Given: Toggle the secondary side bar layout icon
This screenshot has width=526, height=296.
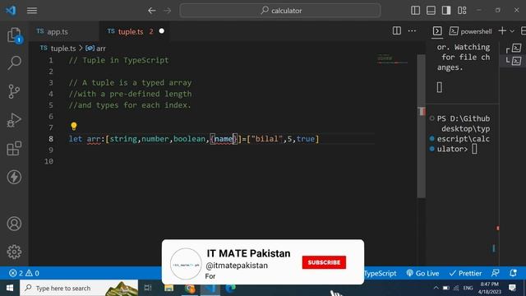Looking at the screenshot, I should [446, 11].
